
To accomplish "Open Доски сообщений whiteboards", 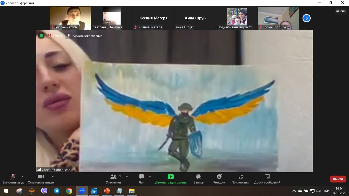I will tap(267, 179).
